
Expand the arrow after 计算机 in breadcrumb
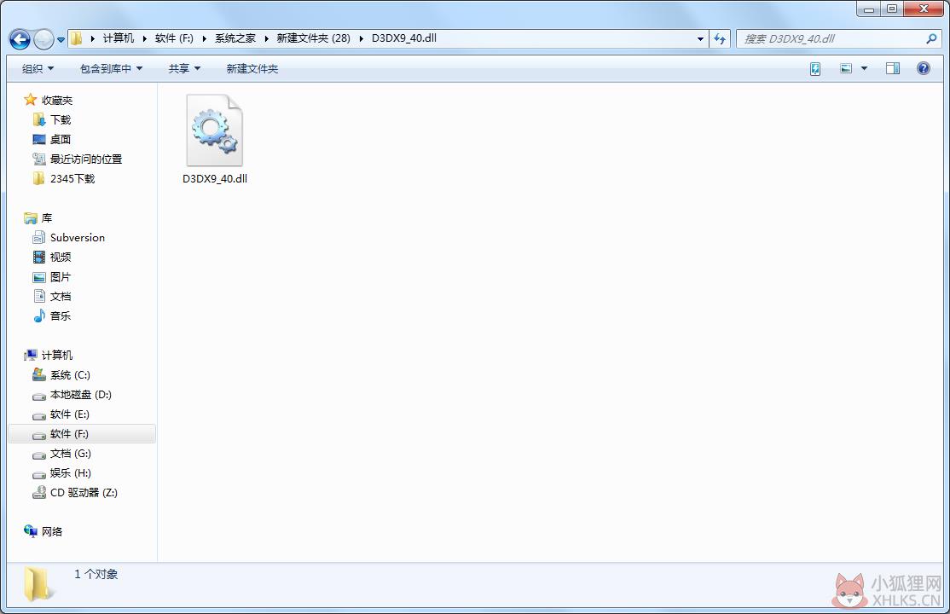coord(144,38)
